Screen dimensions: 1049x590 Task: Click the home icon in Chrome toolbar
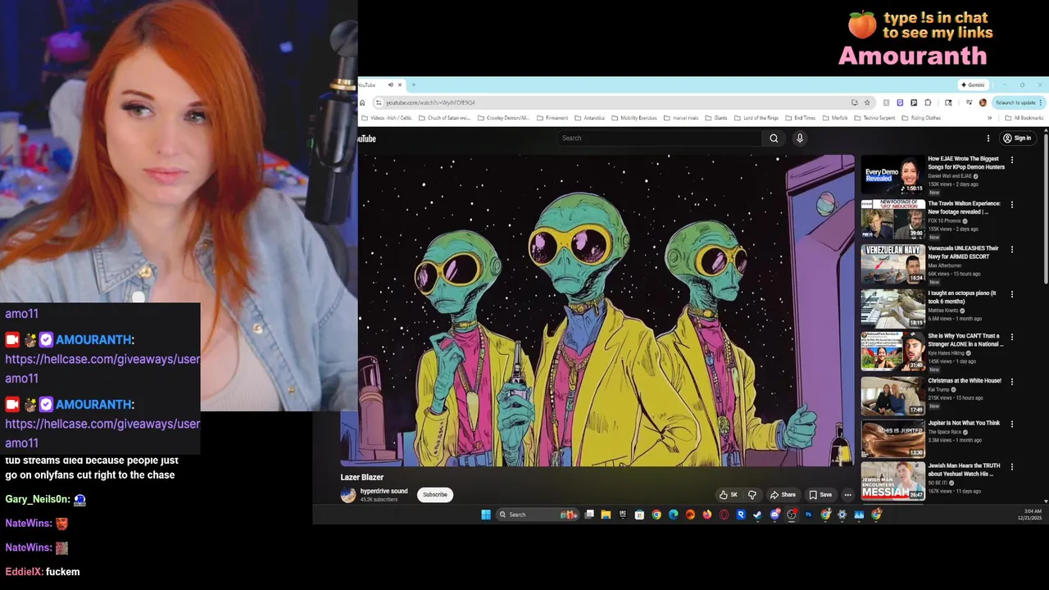pyautogui.click(x=362, y=102)
